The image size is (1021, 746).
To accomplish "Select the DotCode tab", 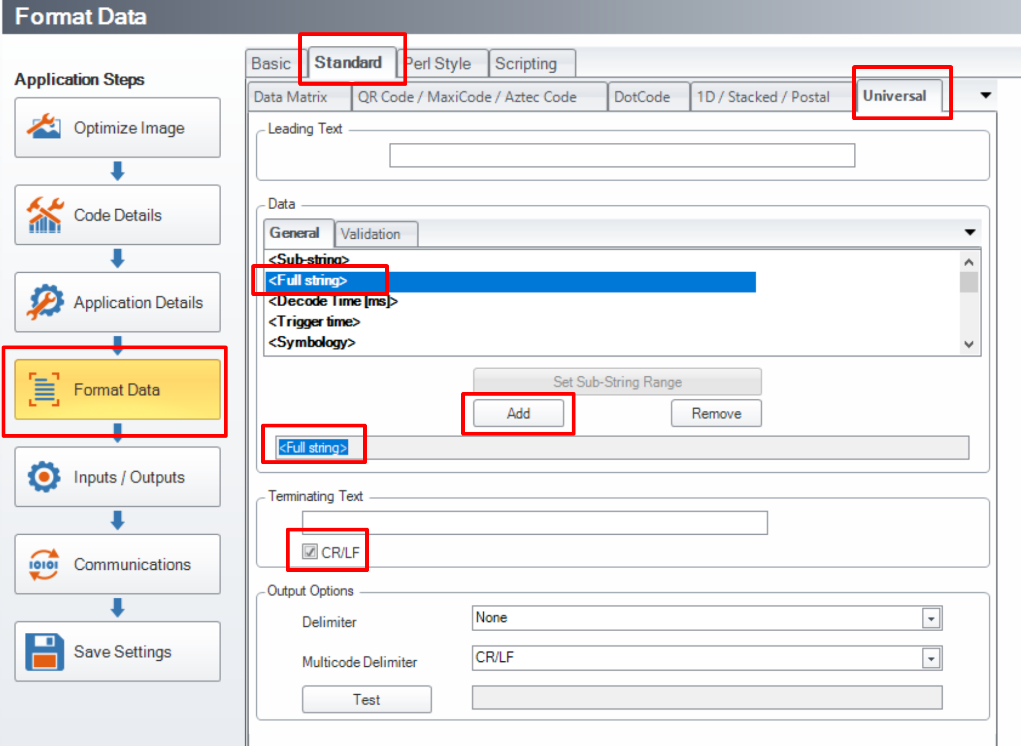I will 642,97.
